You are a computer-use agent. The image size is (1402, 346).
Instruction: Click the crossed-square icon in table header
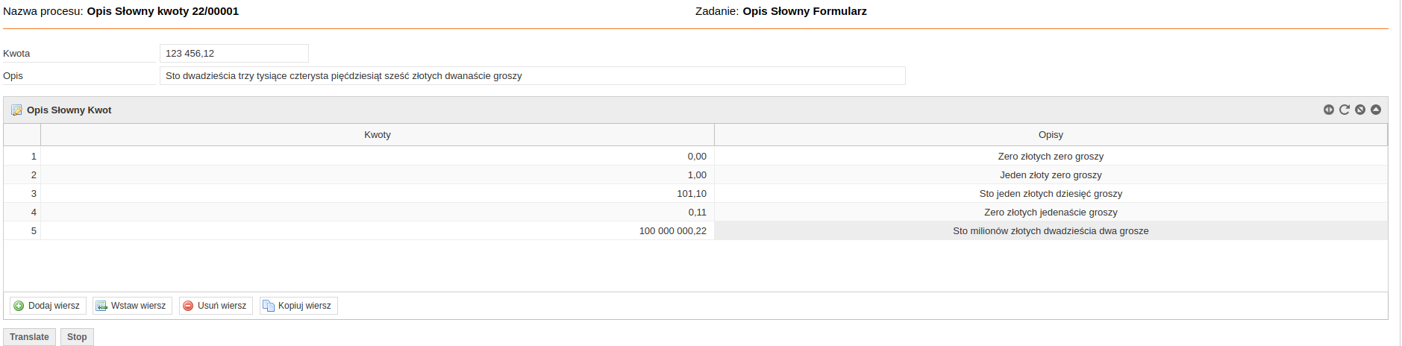[x=1360, y=110]
